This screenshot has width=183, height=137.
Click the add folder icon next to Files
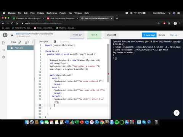click(27, 42)
